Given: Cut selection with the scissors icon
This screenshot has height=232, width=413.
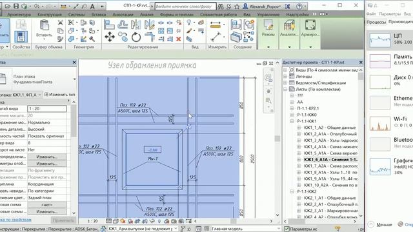Looking at the screenshot, I should coord(60,23).
